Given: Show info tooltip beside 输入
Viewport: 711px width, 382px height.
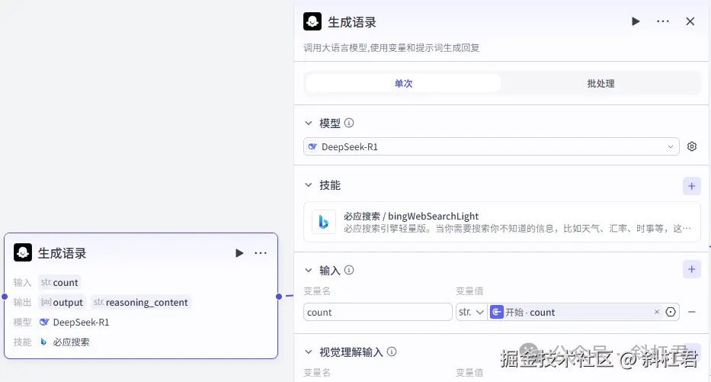Looking at the screenshot, I should (349, 270).
